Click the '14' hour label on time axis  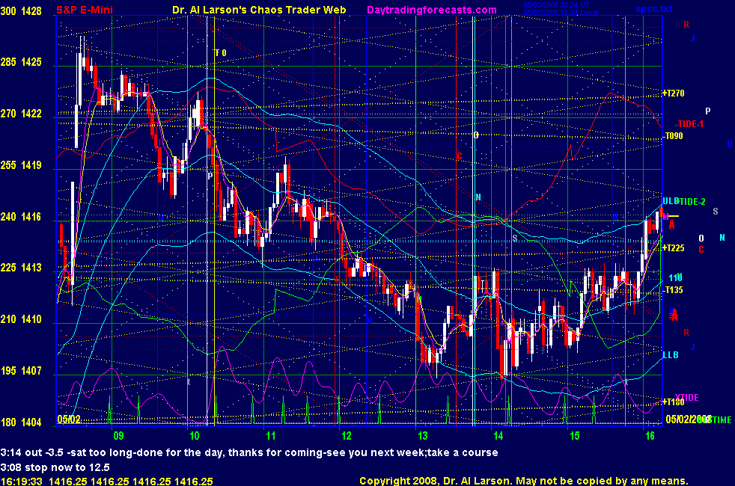[x=498, y=436]
